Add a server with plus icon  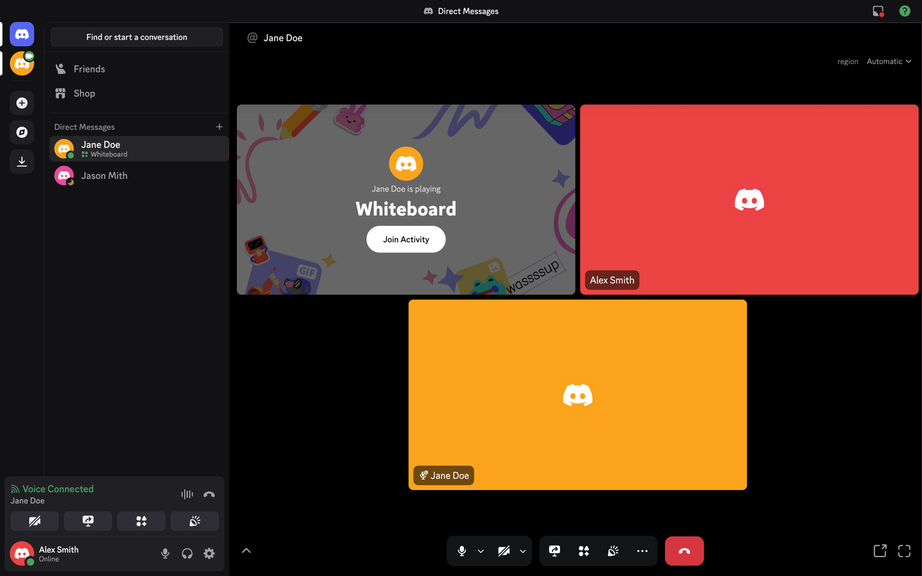point(22,103)
